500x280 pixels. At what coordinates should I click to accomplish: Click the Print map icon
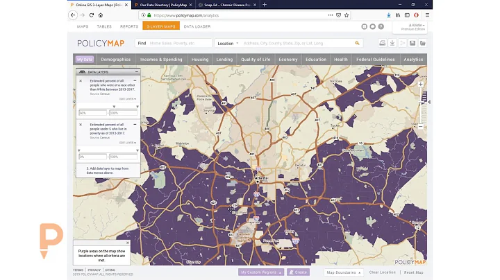(x=383, y=43)
